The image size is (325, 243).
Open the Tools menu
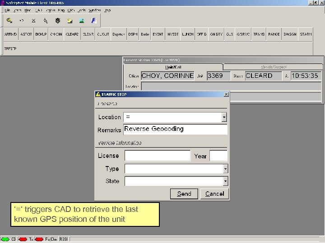coord(81,10)
